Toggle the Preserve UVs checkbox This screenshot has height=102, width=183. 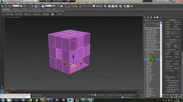(x=166, y=50)
